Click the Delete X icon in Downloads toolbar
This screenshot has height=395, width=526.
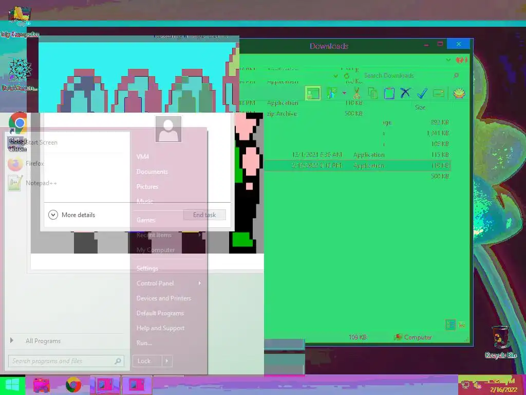[405, 93]
